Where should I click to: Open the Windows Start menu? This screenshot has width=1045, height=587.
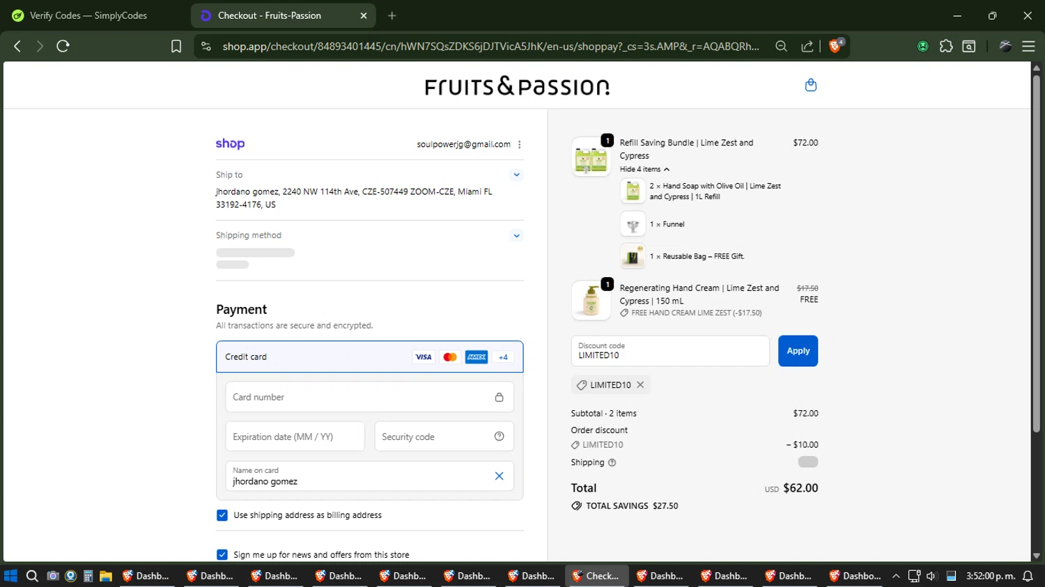(x=10, y=576)
